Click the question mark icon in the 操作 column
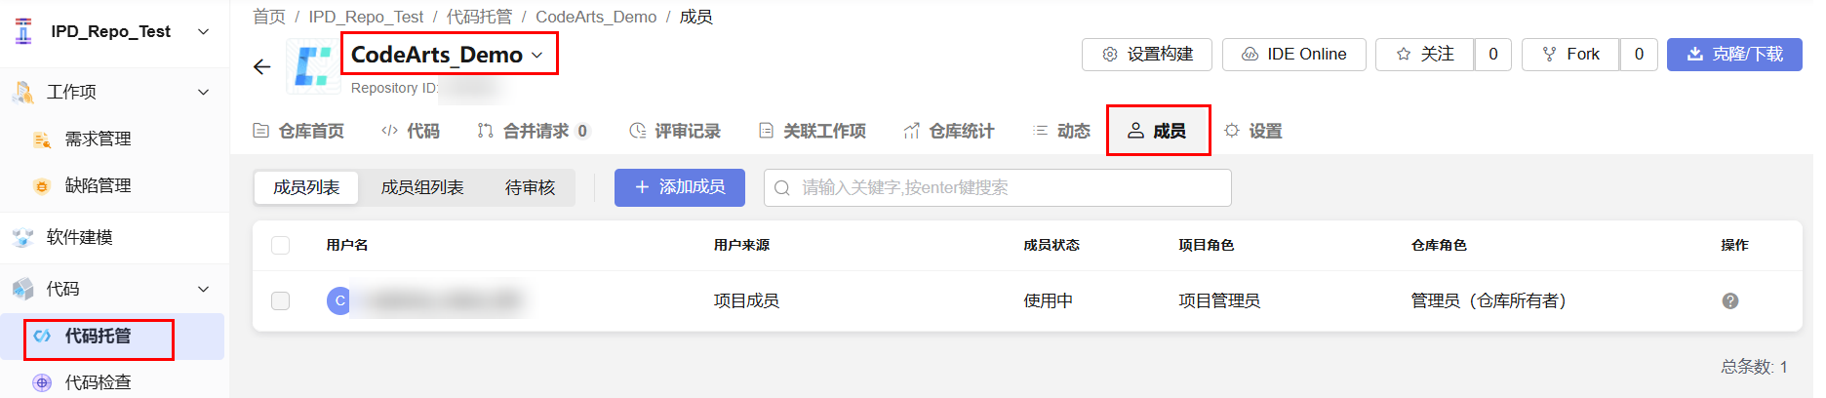This screenshot has width=1826, height=398. click(x=1730, y=300)
